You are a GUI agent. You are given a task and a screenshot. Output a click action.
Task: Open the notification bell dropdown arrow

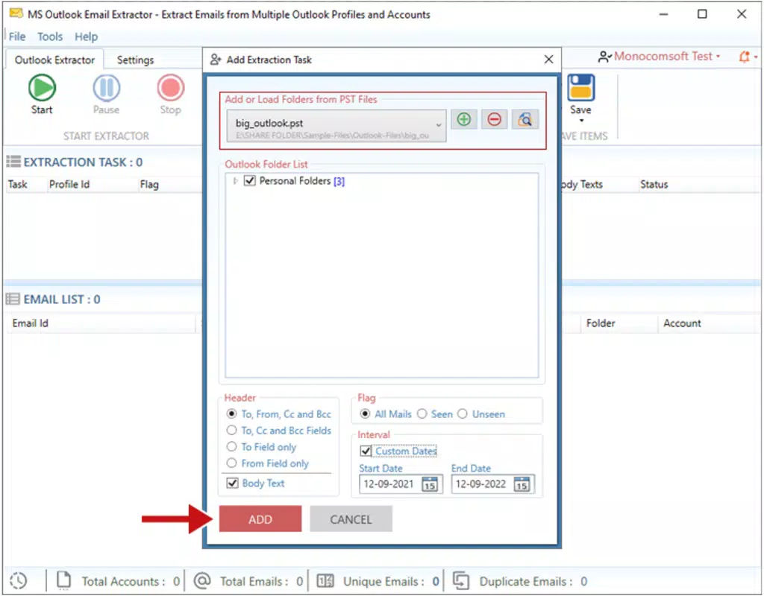tap(756, 57)
